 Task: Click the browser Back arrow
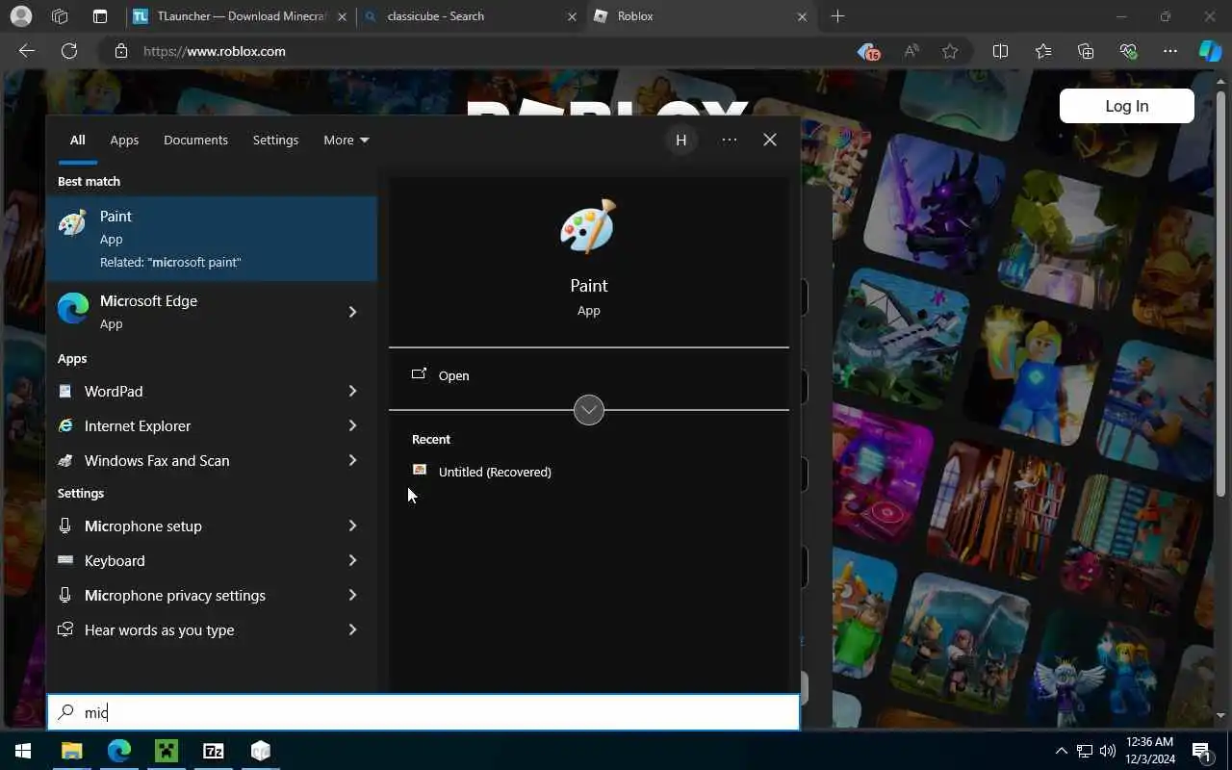point(27,51)
